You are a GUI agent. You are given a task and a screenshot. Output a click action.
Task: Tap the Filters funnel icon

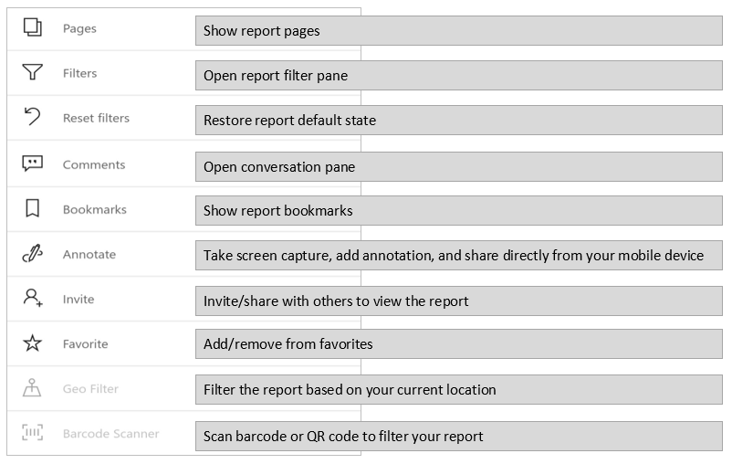(32, 73)
